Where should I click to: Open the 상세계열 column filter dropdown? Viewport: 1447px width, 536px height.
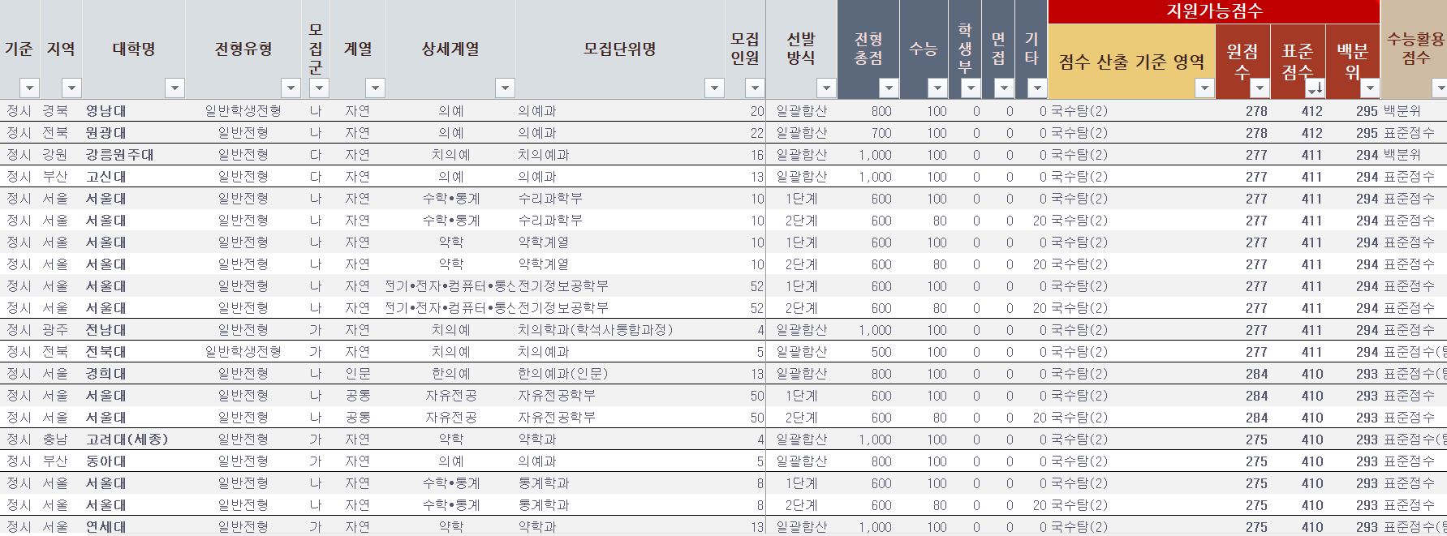coord(505,88)
